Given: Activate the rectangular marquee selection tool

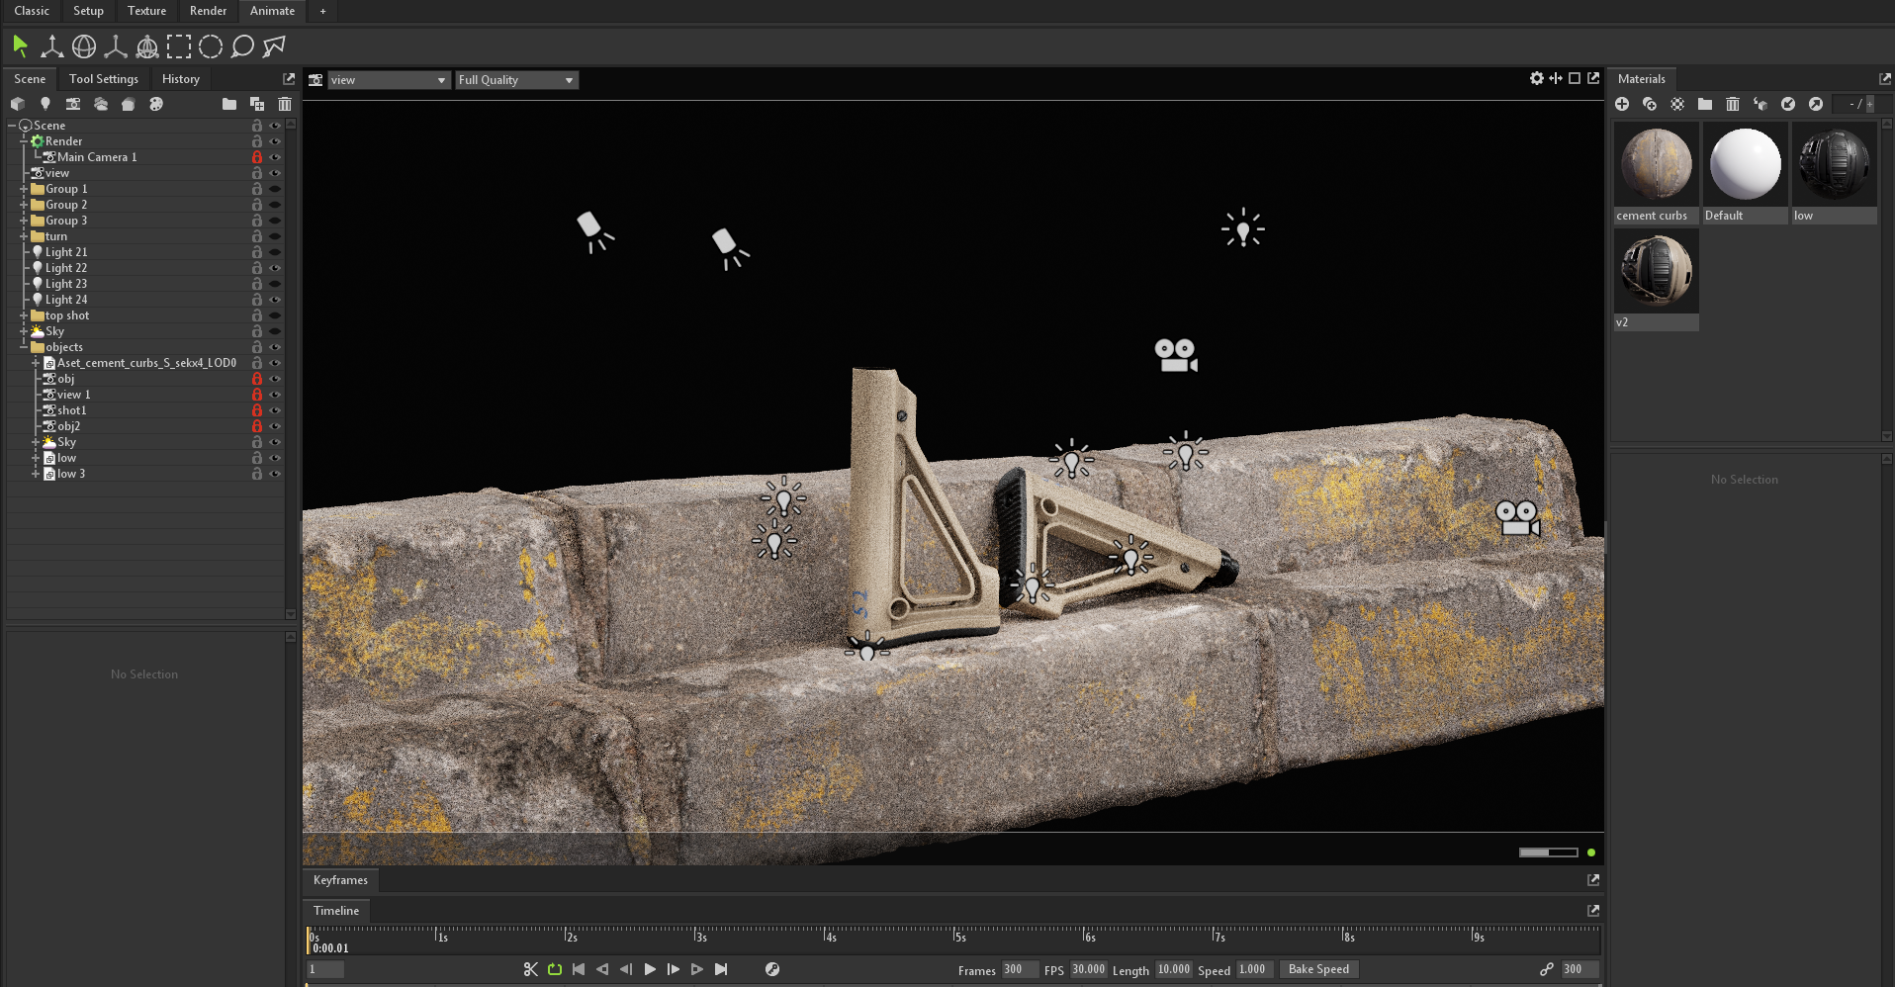Looking at the screenshot, I should pyautogui.click(x=179, y=45).
